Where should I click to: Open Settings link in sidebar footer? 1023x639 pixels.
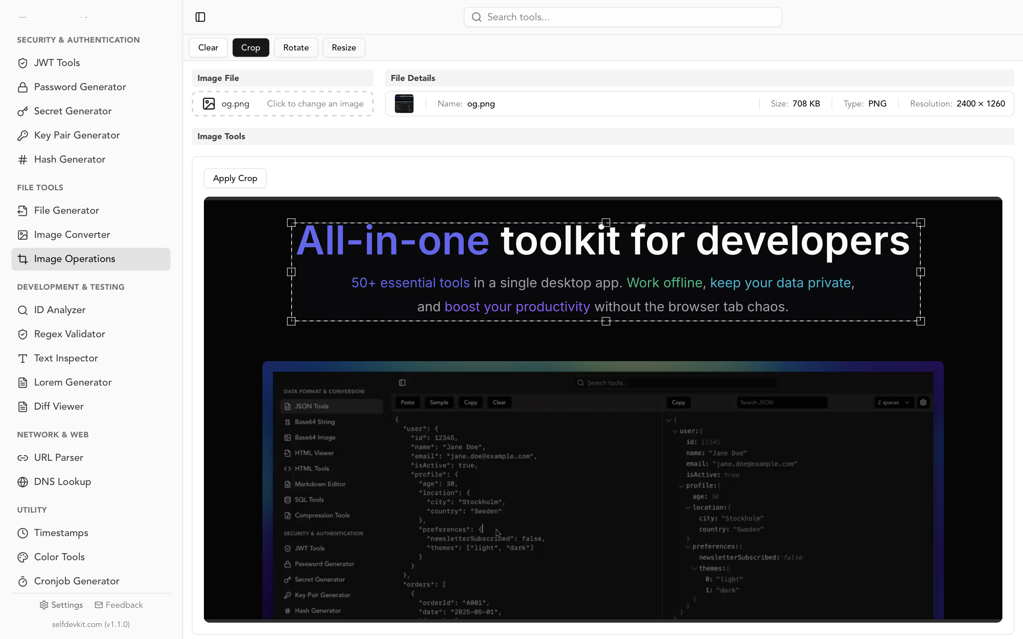[x=61, y=605]
